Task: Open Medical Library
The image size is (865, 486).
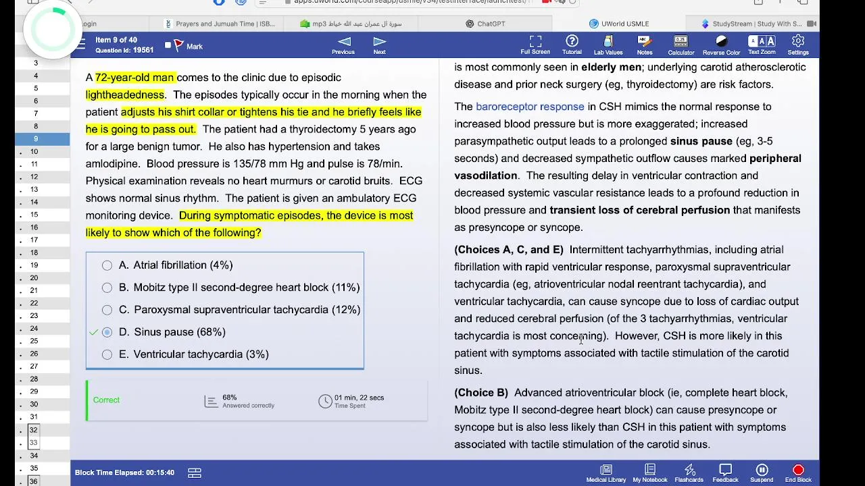Action: click(606, 473)
